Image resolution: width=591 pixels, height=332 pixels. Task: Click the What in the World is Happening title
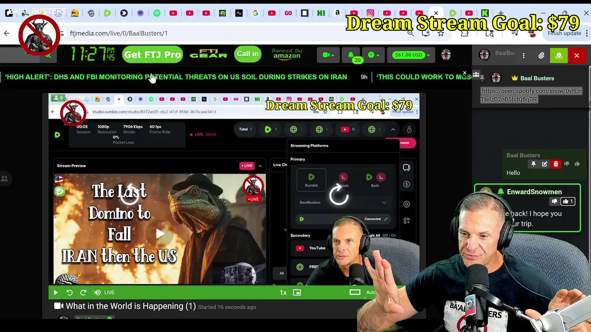click(131, 306)
